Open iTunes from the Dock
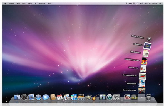 (74, 97)
